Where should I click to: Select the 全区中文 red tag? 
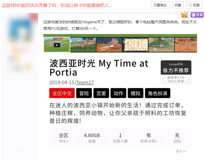pyautogui.click(x=62, y=93)
